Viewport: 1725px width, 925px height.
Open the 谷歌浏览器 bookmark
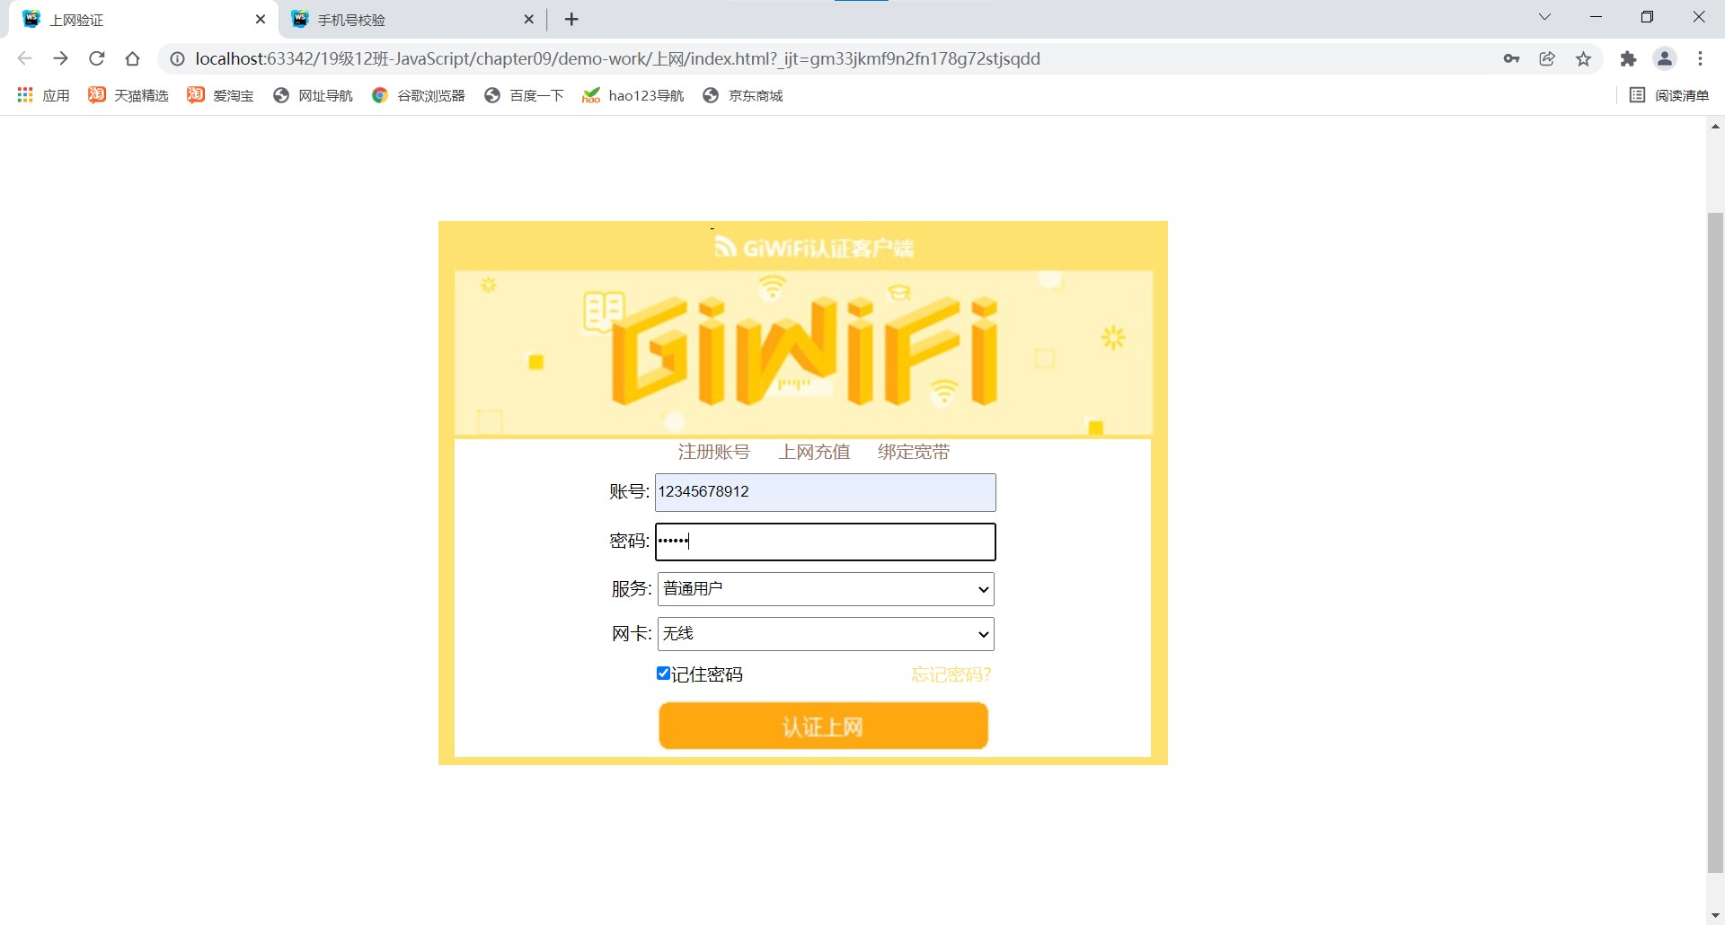419,95
